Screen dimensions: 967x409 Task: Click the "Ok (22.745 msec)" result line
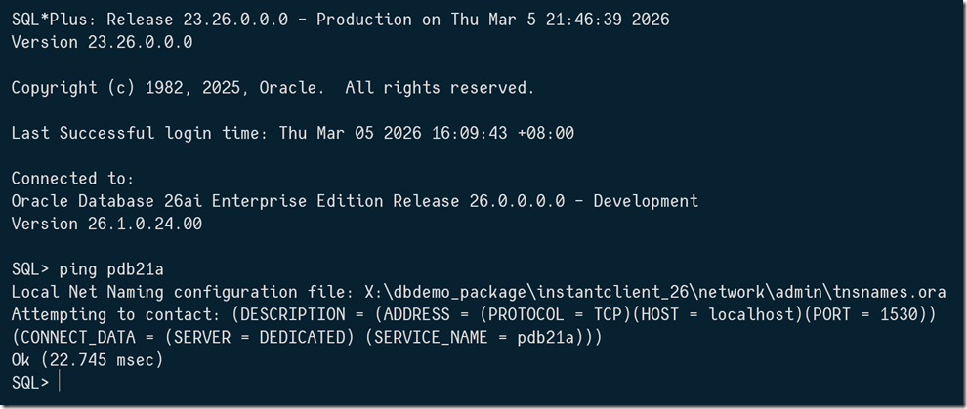coord(87,360)
